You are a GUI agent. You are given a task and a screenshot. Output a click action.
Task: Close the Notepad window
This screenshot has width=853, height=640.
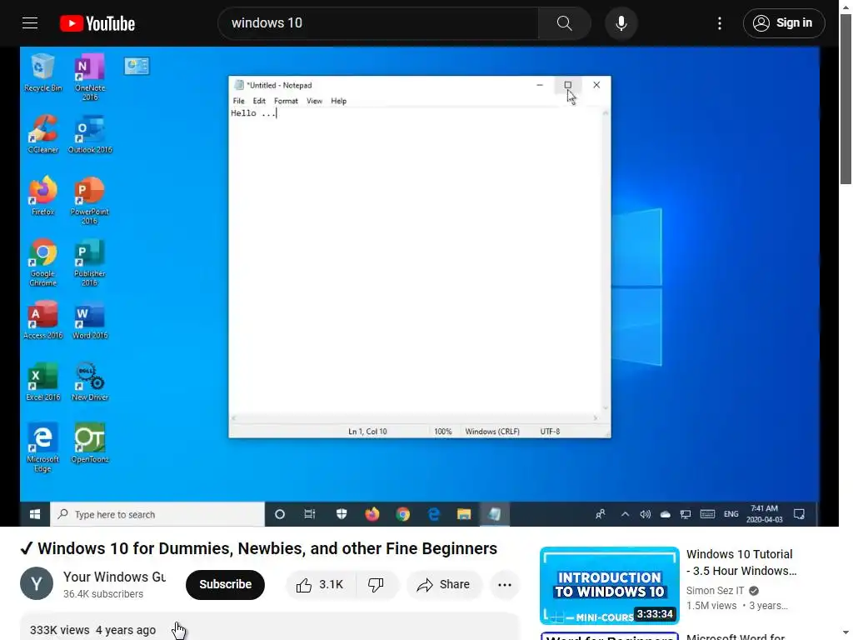click(596, 85)
